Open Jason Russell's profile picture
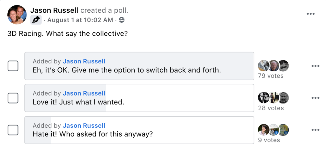Screen dimensions: 326x158 point(17,15)
